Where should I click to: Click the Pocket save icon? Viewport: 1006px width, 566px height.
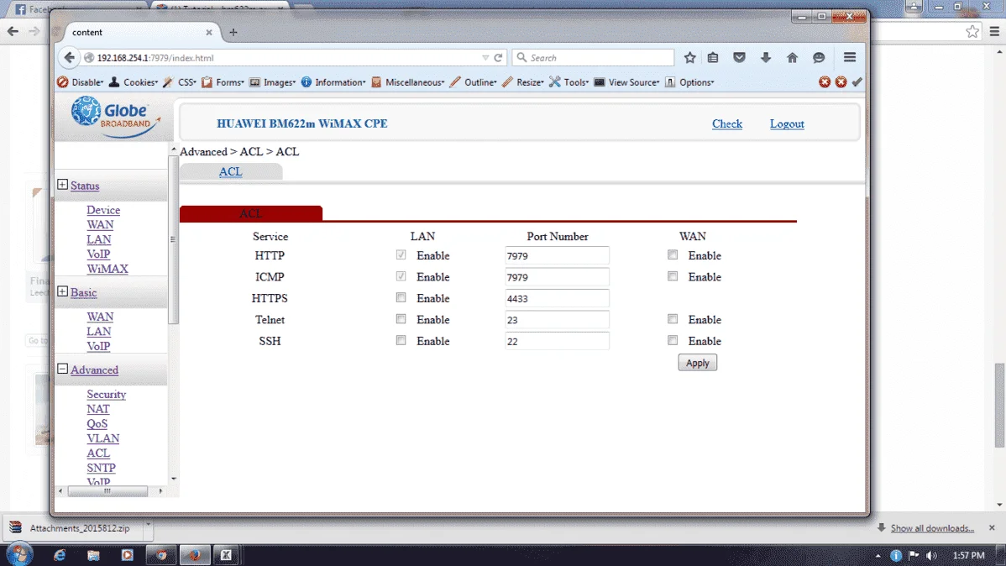point(739,58)
